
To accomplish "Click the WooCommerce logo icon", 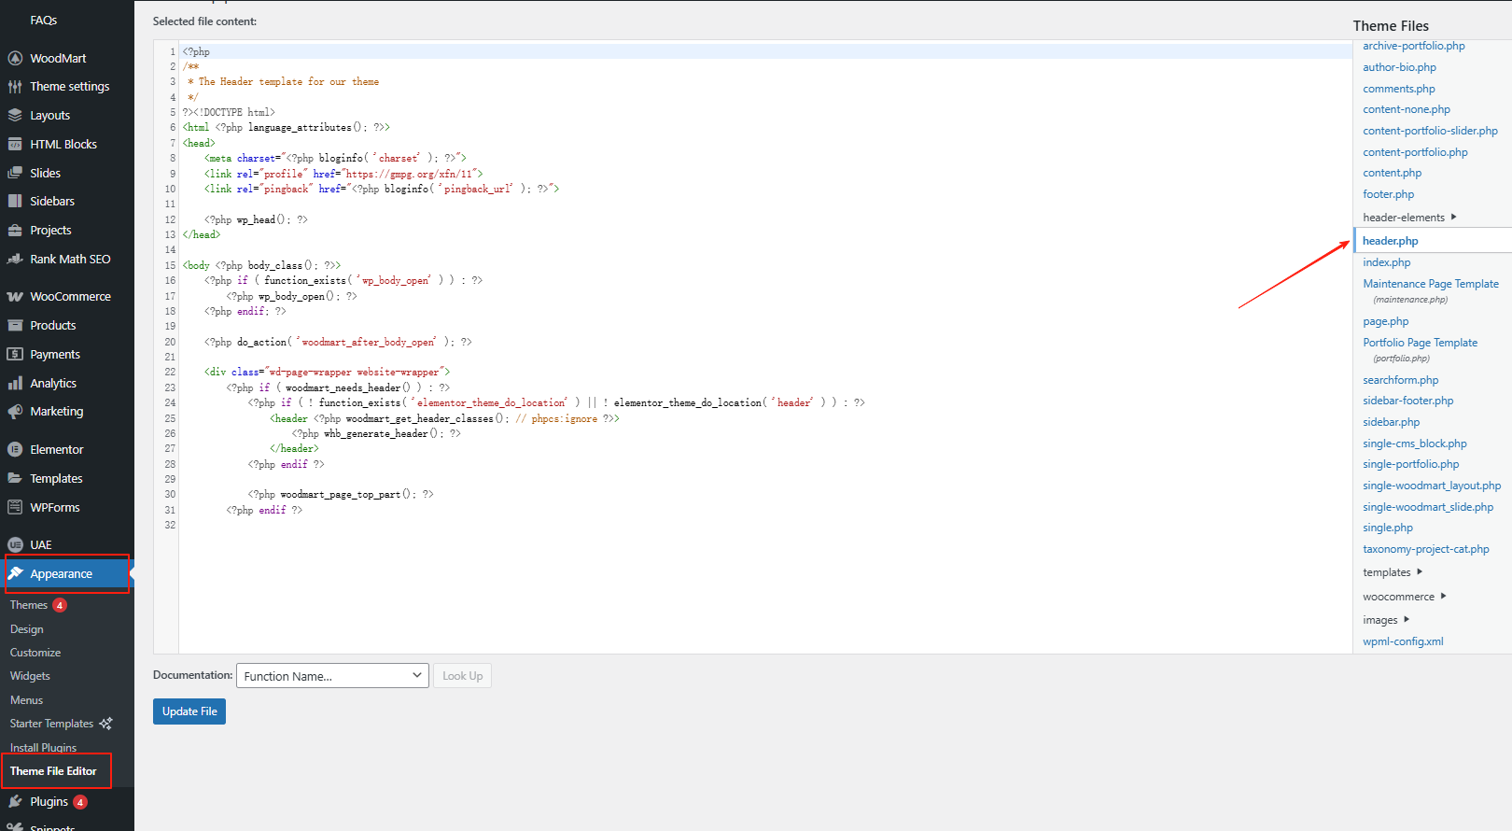I will coord(15,297).
